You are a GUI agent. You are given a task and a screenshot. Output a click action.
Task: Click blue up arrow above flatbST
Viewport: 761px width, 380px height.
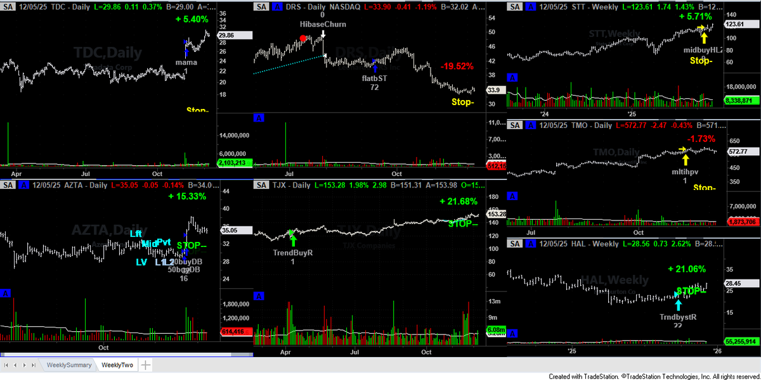(374, 67)
